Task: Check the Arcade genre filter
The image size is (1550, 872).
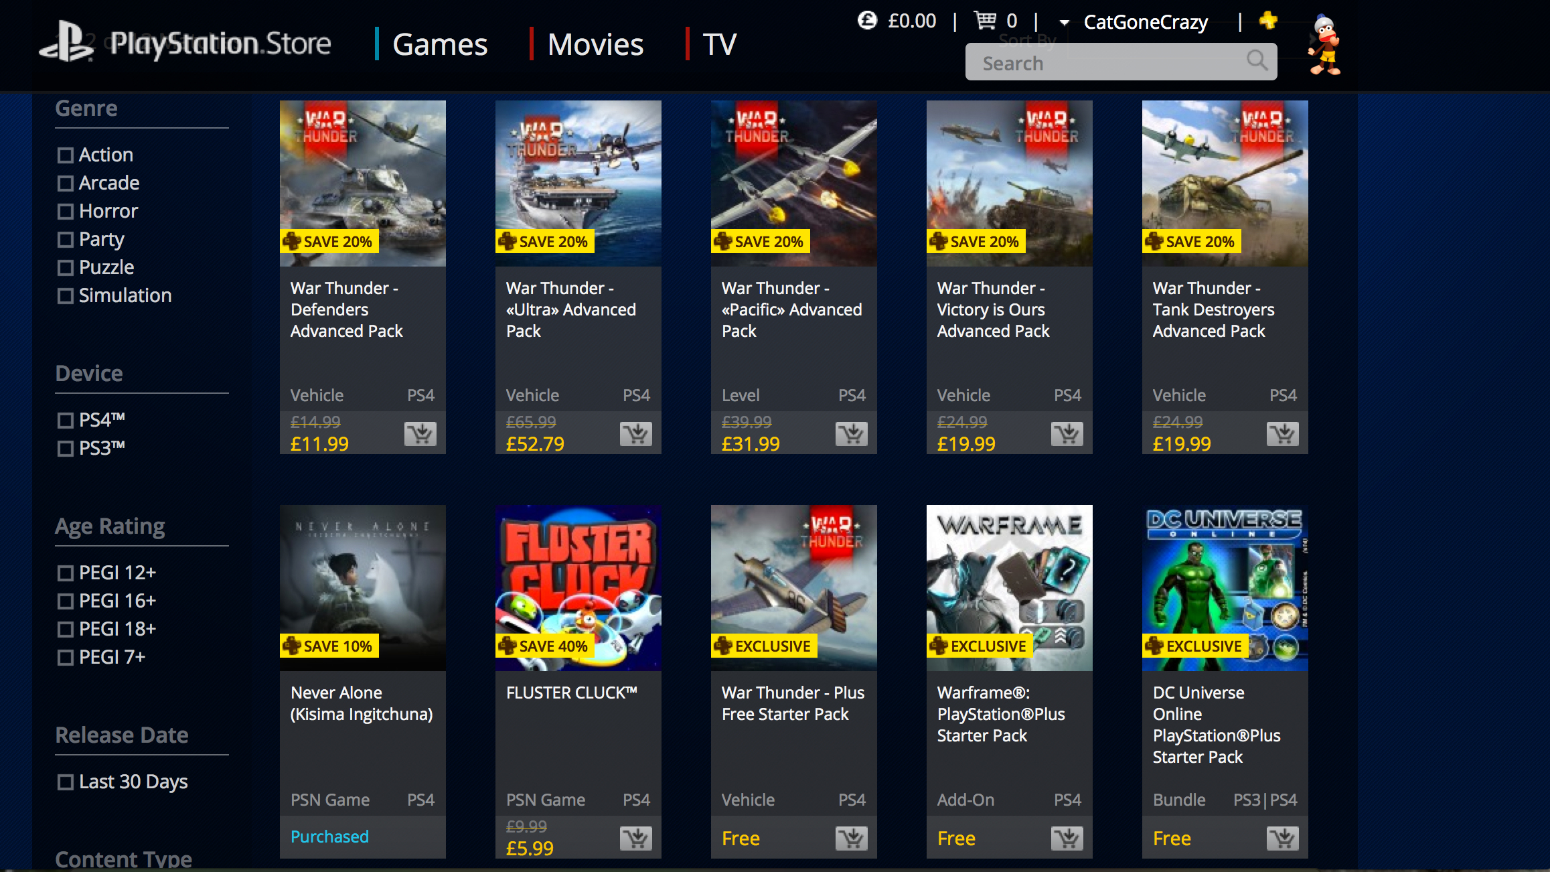Action: point(65,184)
